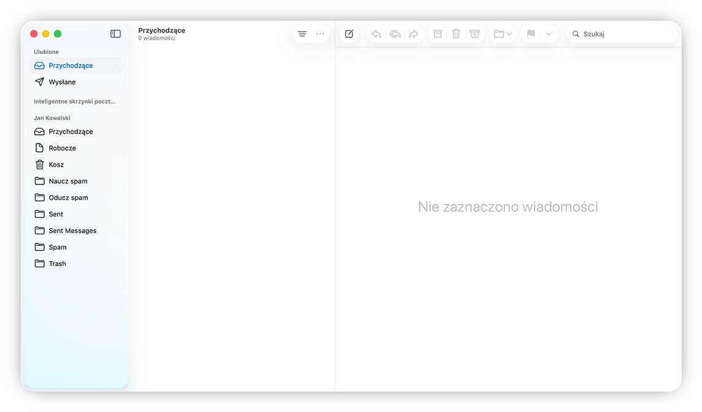Open the flag color dropdown chevron
The height and width of the screenshot is (412, 702).
tap(548, 34)
